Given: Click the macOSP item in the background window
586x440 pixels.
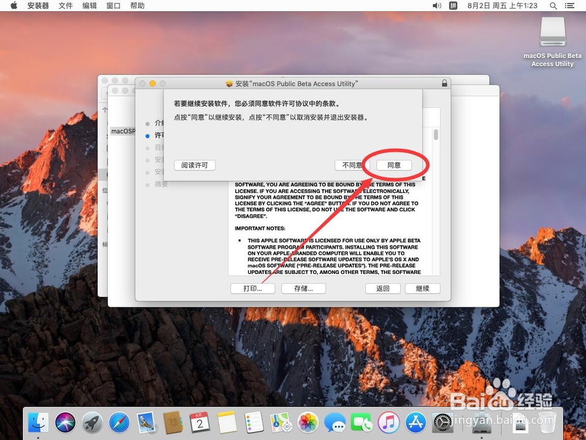Looking at the screenshot, I should pyautogui.click(x=123, y=131).
